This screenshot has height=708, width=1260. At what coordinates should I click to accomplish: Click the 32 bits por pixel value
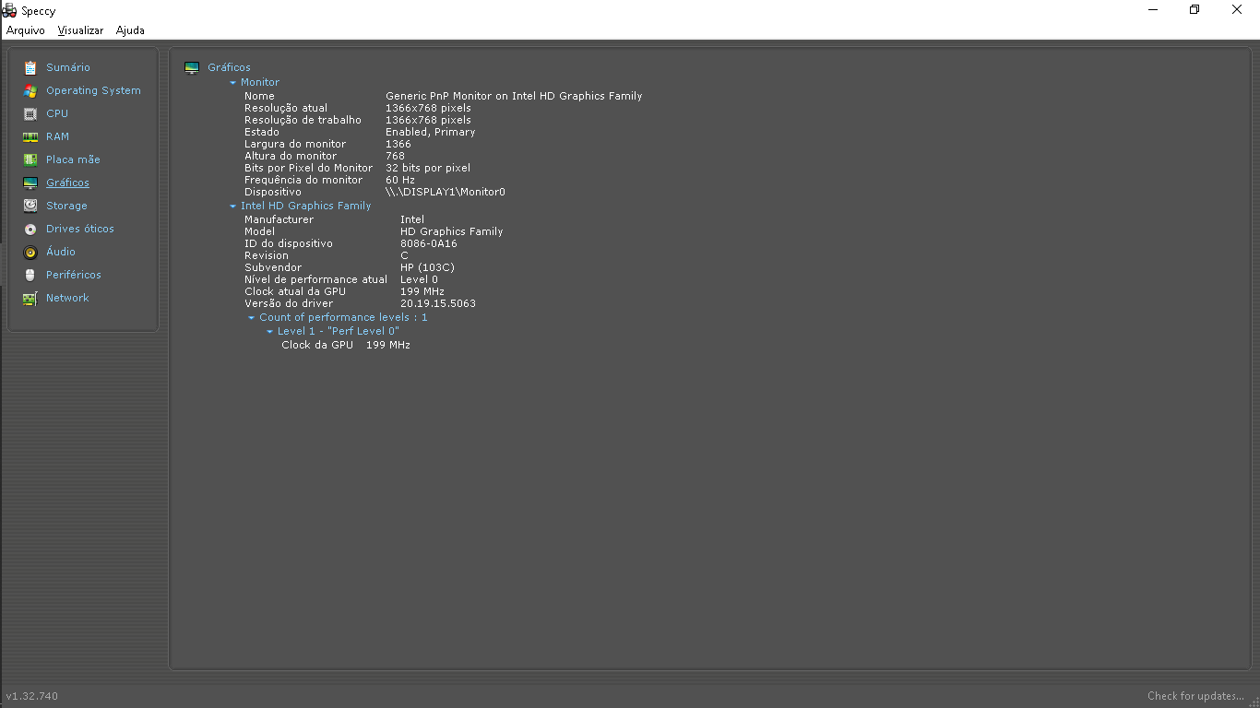pos(428,168)
